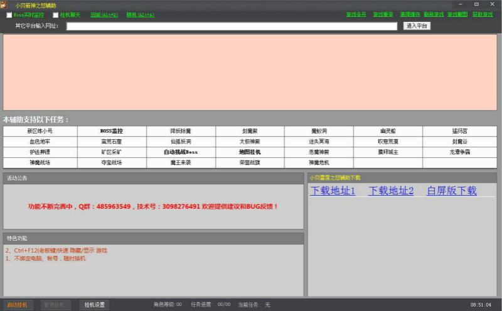The width and height of the screenshot is (502, 311).
Task: Click the 清理缓存 link at top right
Action: [x=410, y=14]
